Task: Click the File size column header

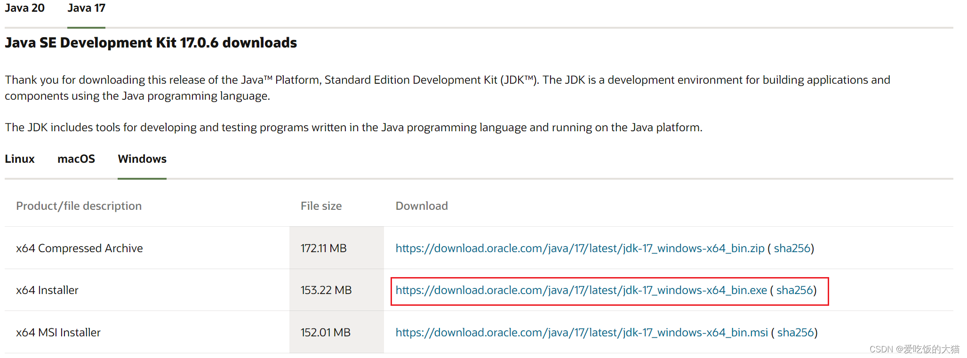Action: click(321, 206)
